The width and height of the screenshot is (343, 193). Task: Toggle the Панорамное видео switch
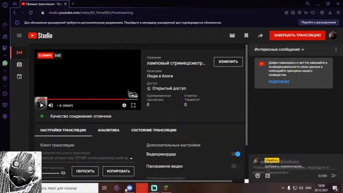(236, 166)
